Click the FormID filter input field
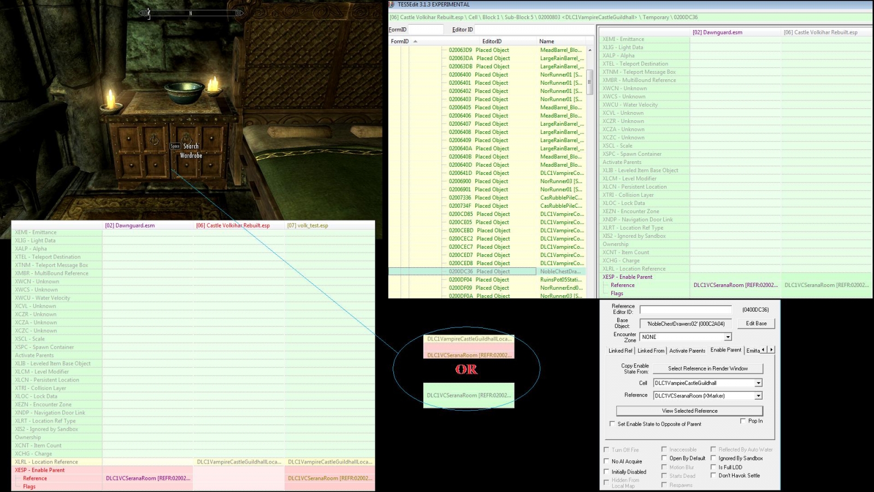 pyautogui.click(x=426, y=30)
